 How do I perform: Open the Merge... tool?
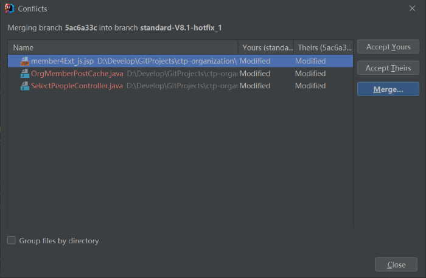pyautogui.click(x=388, y=89)
